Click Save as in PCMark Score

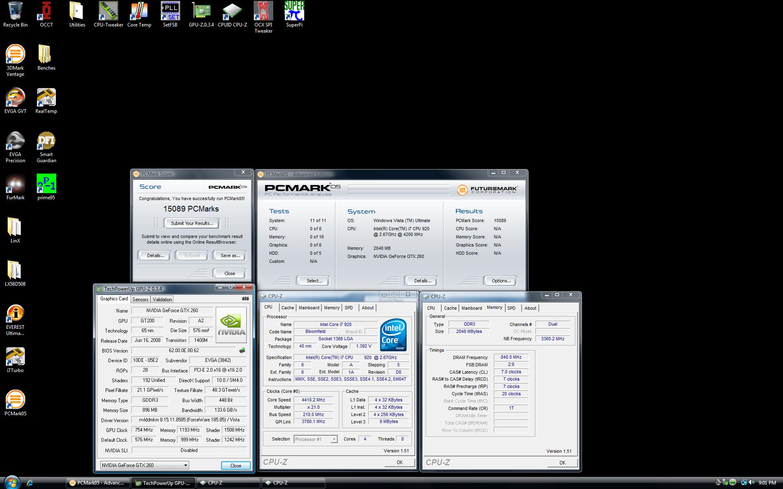pos(230,256)
